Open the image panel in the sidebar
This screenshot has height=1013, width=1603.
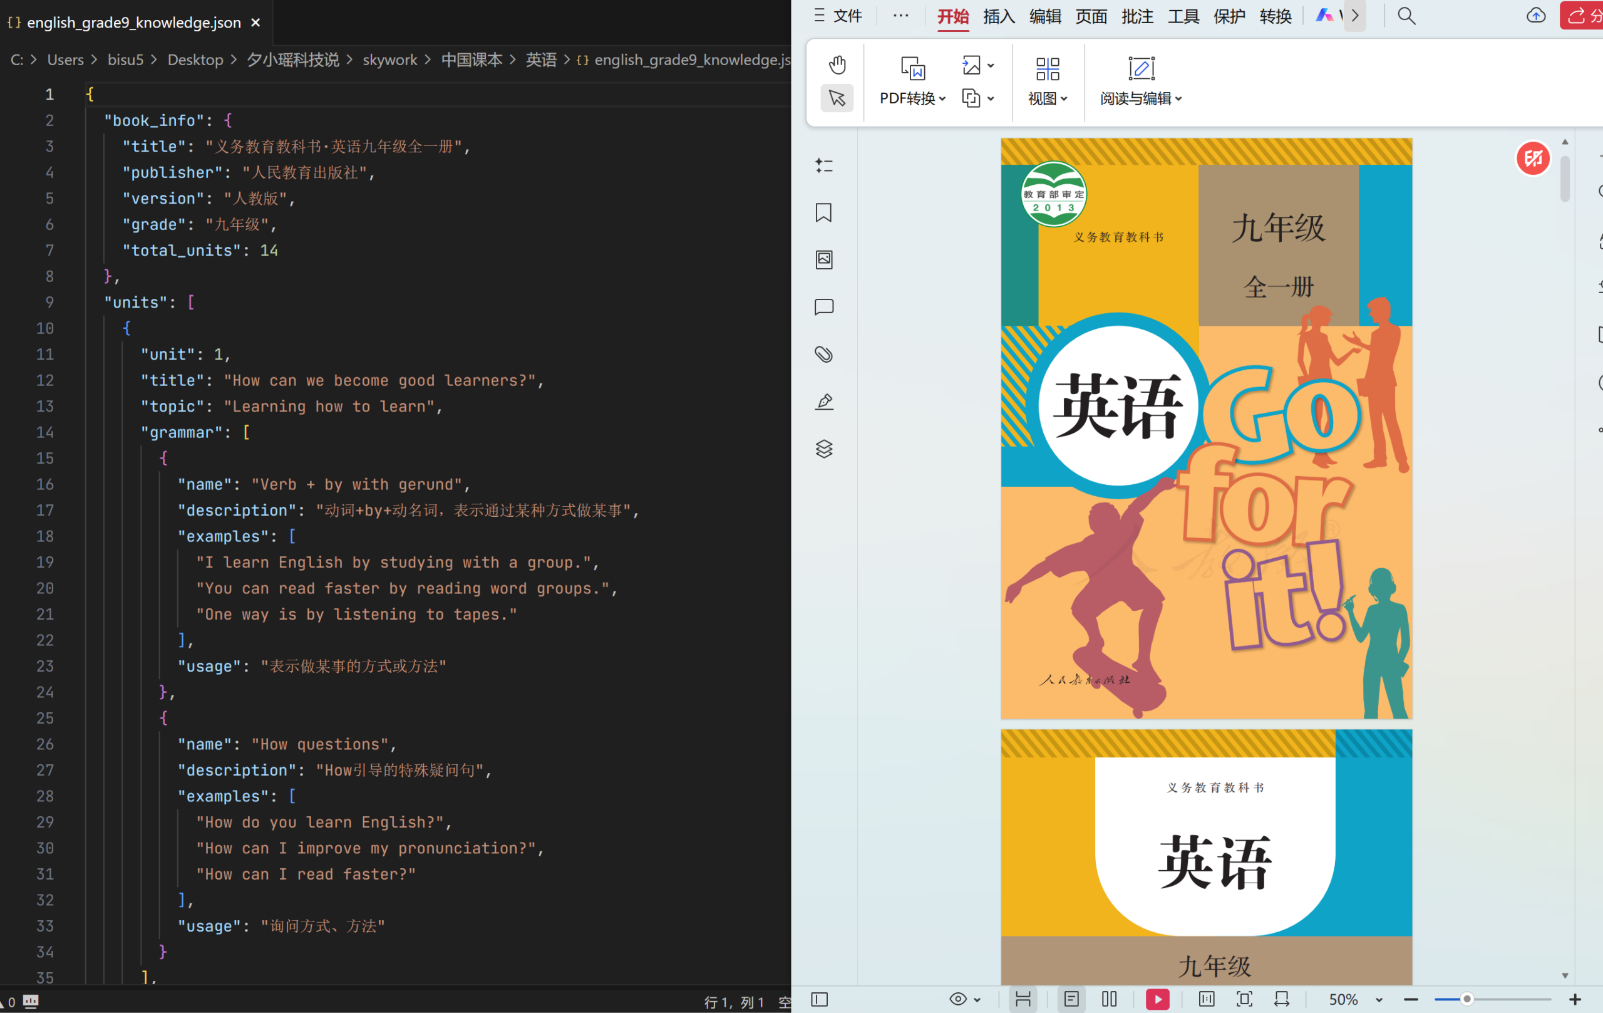click(x=823, y=260)
